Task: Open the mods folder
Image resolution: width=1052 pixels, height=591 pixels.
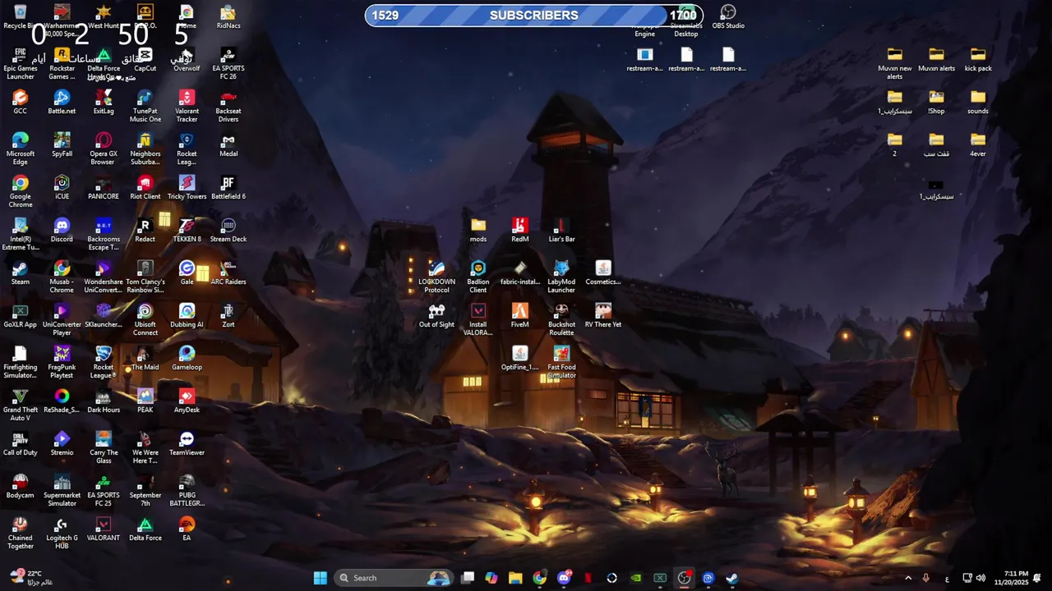Action: (478, 231)
